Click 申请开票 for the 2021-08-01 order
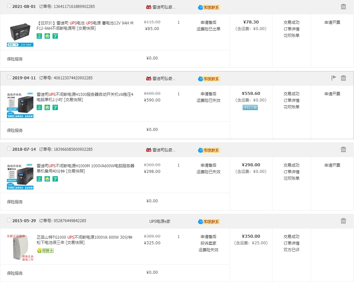The width and height of the screenshot is (354, 282). click(332, 22)
